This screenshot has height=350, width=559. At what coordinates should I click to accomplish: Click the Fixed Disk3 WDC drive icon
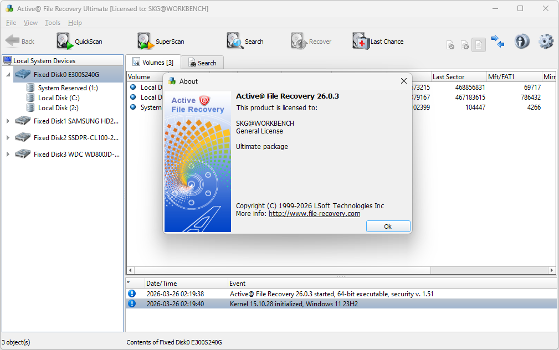click(23, 155)
